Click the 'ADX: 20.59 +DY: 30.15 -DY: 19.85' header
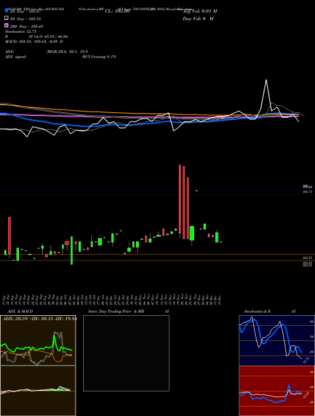 coord(40,319)
